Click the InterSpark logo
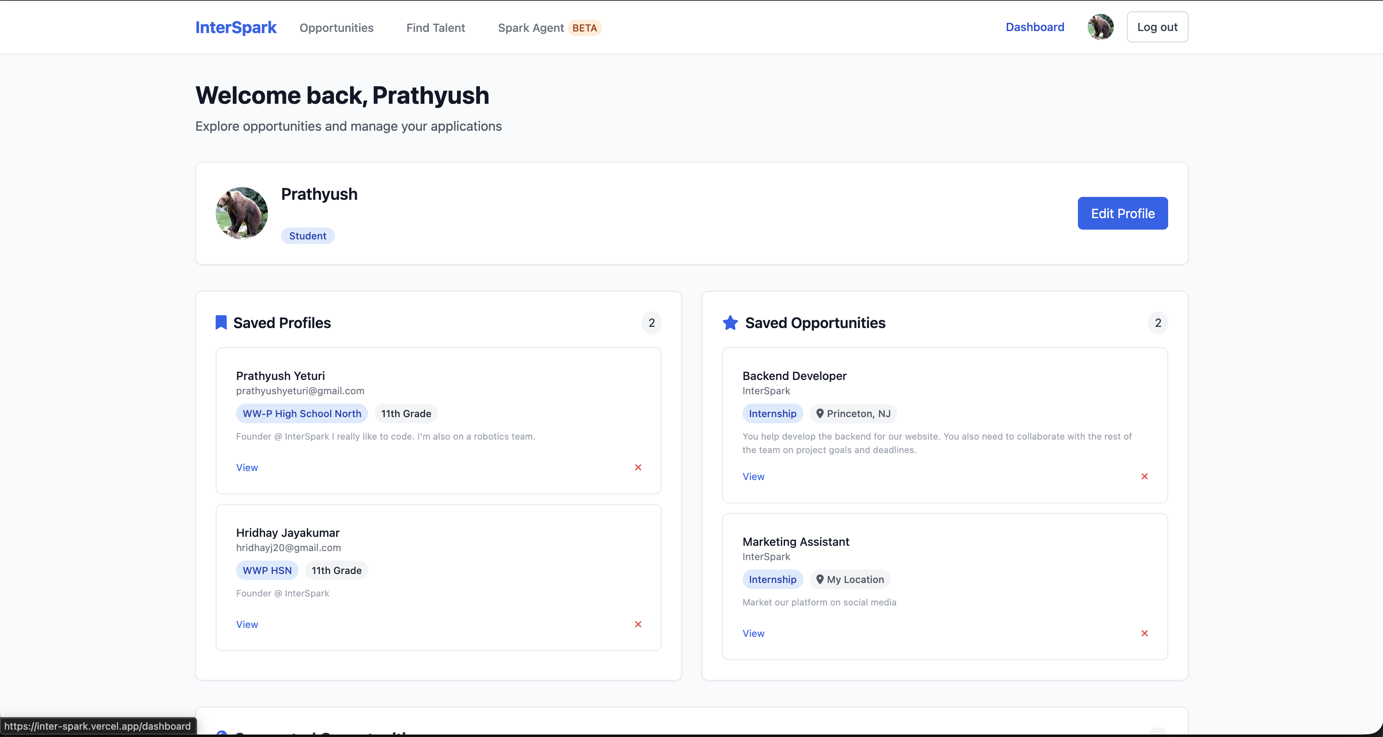1383x737 pixels. pyautogui.click(x=236, y=27)
